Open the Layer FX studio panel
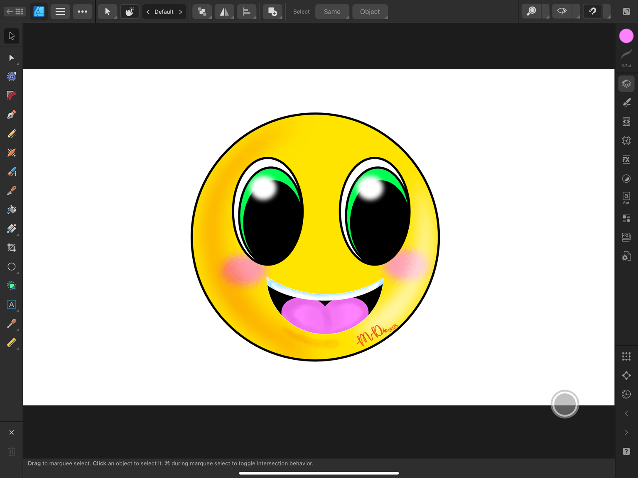This screenshot has width=638, height=478. tap(626, 160)
